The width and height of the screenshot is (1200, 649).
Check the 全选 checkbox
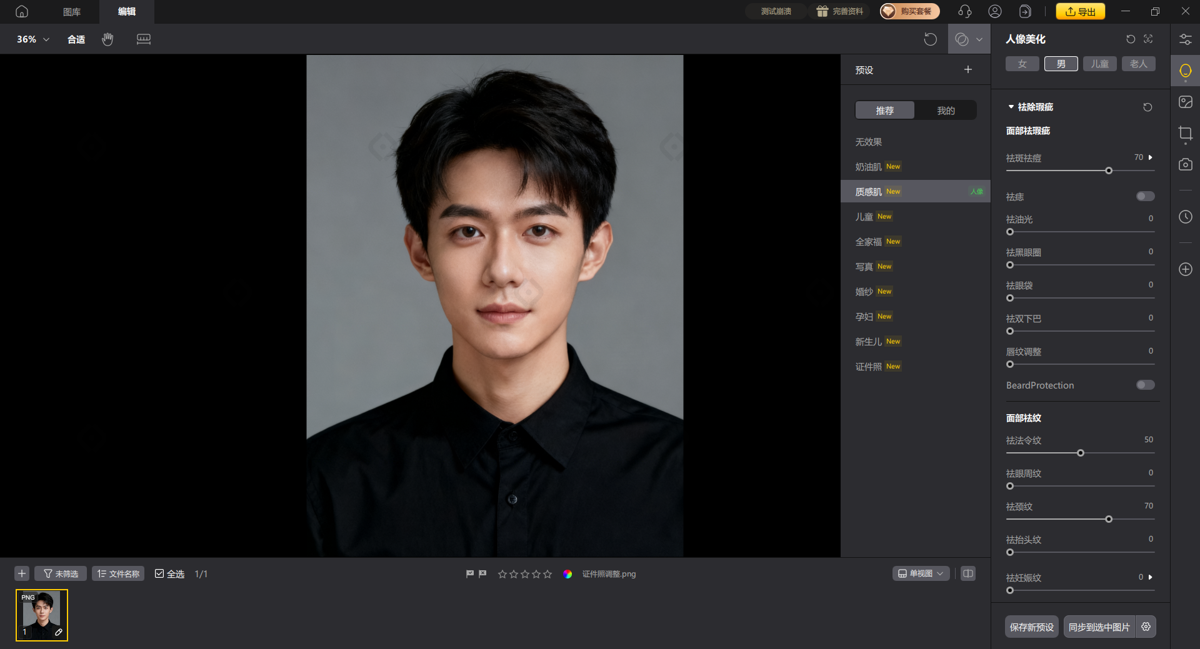159,573
